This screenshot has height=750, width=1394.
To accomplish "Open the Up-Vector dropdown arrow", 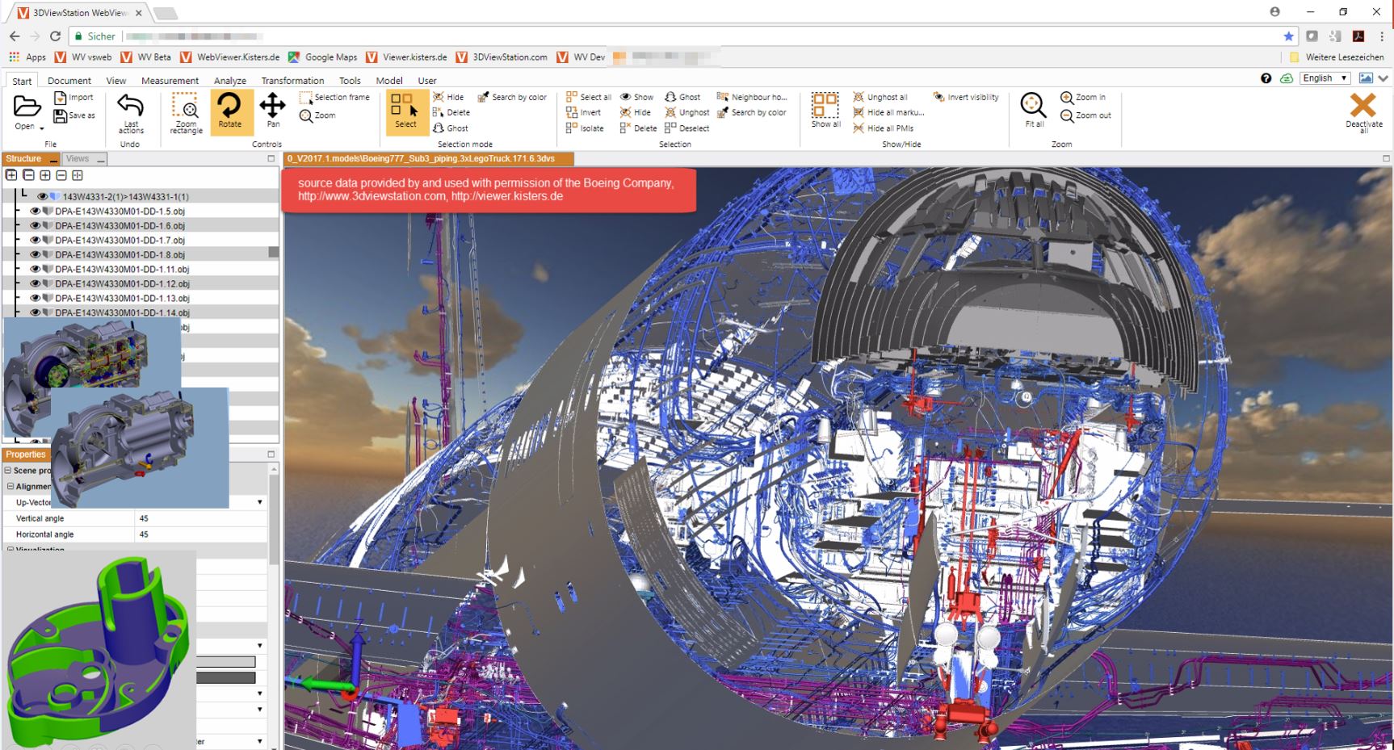I will pos(259,502).
